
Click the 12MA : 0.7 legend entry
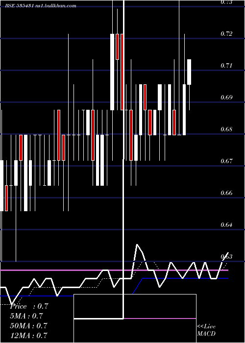[28, 335]
